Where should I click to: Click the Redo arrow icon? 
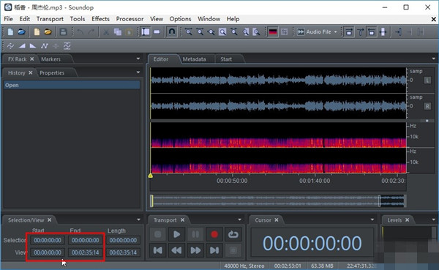click(91, 32)
